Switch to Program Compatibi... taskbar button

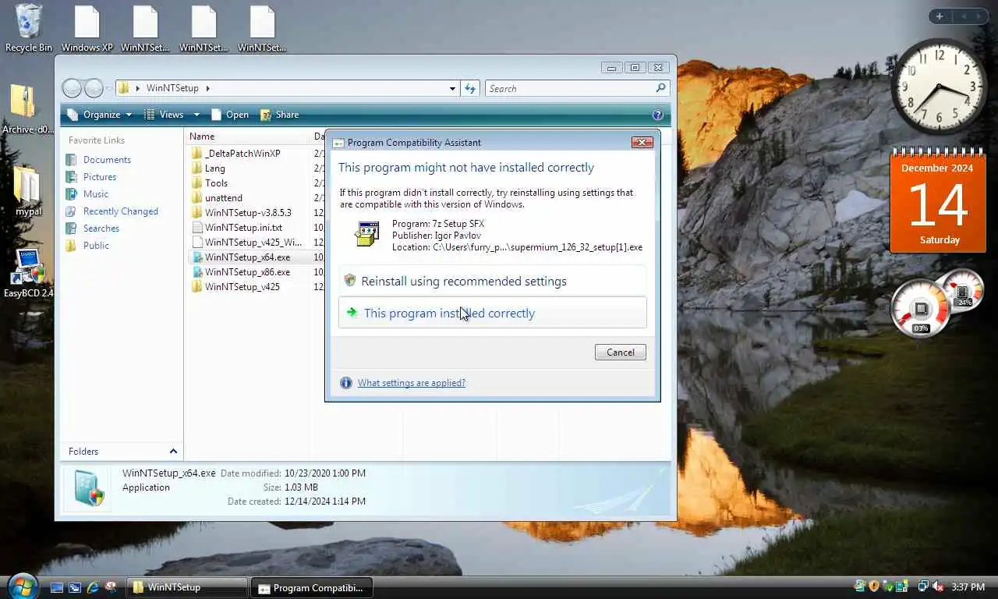312,587
